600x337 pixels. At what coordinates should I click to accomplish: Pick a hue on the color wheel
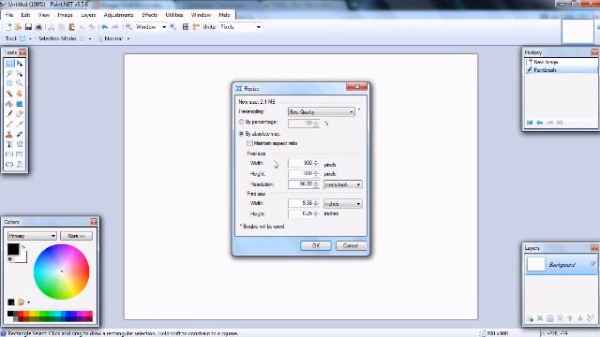(61, 271)
